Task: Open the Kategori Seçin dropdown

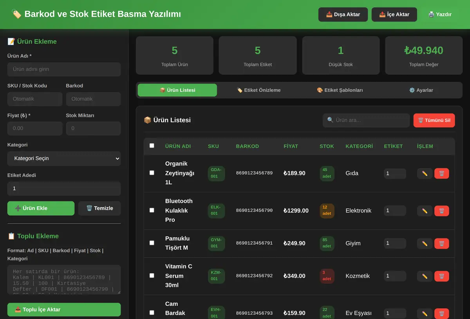Action: click(x=64, y=159)
